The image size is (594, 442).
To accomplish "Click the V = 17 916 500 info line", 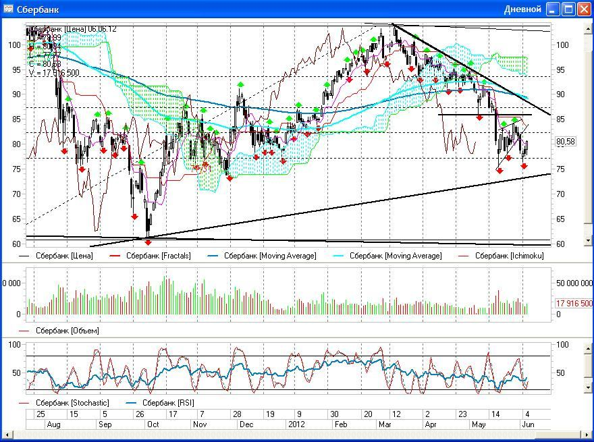I will pyautogui.click(x=54, y=72).
